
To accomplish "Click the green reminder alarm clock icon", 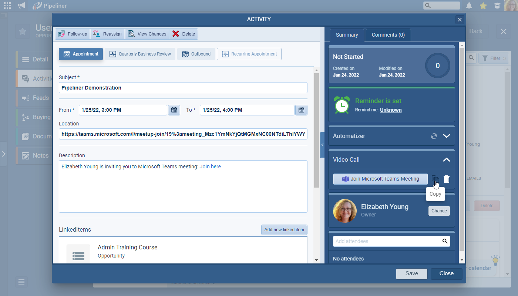I will pos(342,105).
